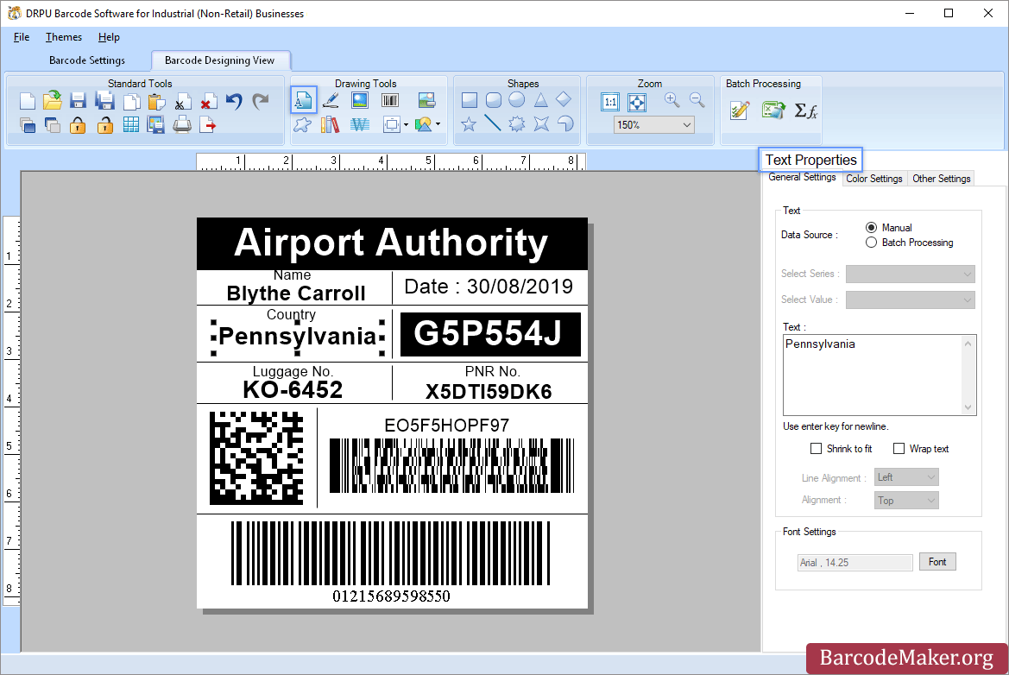Image resolution: width=1009 pixels, height=675 pixels.
Task: Switch to the Barcode Settings tab
Action: [87, 60]
